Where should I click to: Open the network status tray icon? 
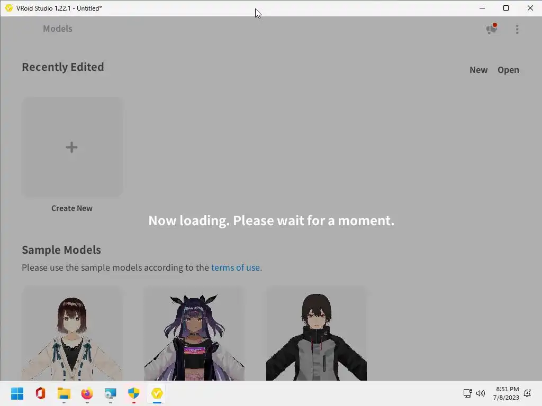pos(468,393)
